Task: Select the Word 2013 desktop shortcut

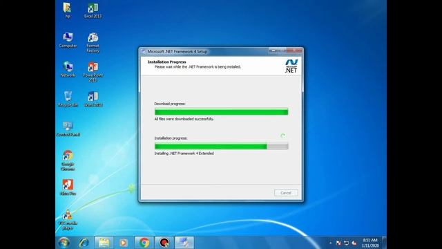Action: (93, 99)
